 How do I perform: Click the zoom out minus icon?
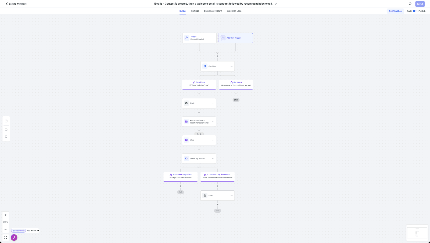5,230
